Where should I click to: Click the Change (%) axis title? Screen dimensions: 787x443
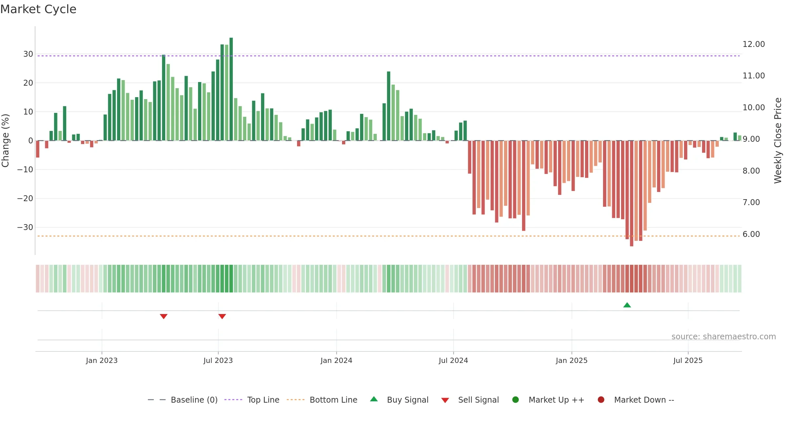(x=5, y=140)
